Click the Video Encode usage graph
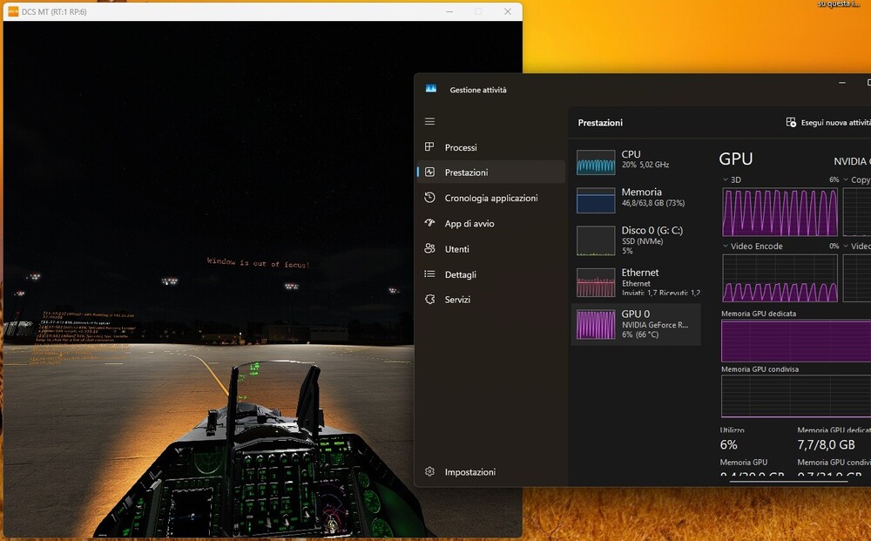 (x=780, y=278)
